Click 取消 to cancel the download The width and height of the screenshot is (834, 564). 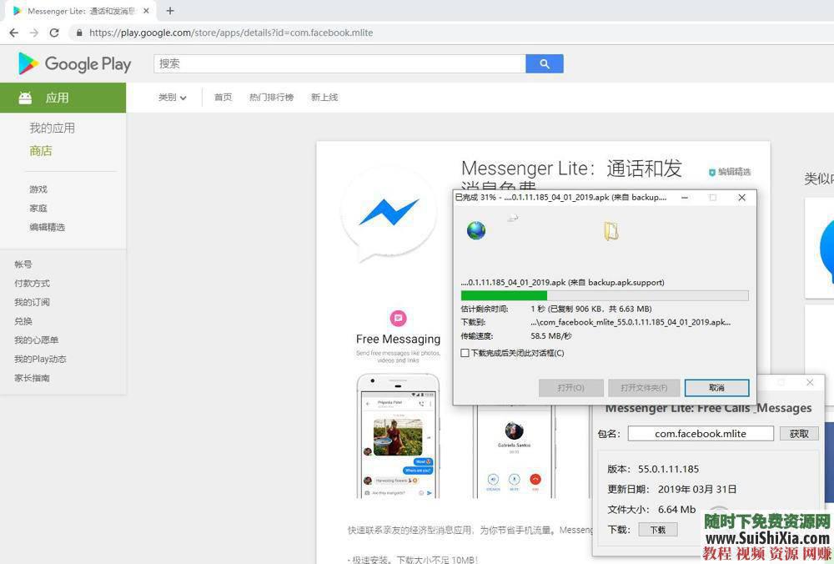tap(717, 387)
